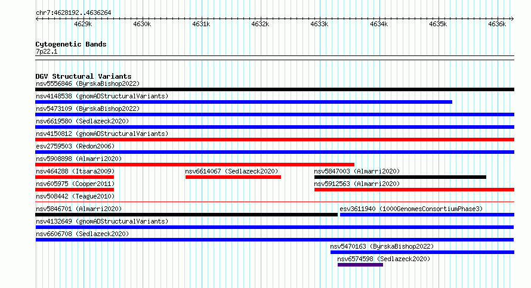
Task: Click nsv6619580 (Sedlazeck2020) label
Action: tap(82, 121)
